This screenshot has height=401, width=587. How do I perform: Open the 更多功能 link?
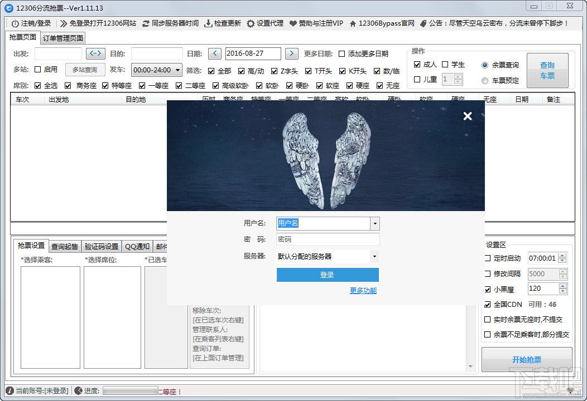363,290
